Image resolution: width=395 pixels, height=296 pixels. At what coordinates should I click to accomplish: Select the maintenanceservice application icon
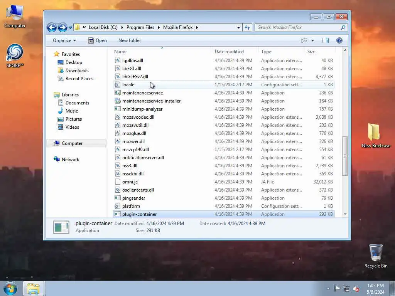(117, 93)
